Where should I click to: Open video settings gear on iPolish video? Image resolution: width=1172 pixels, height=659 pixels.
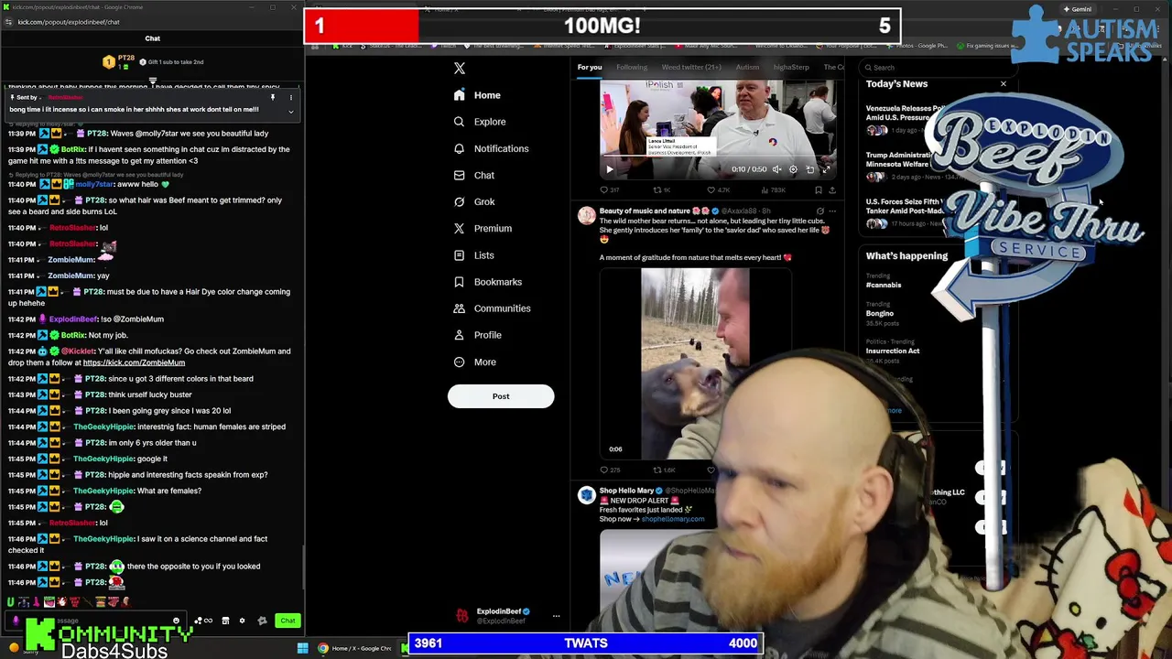[793, 169]
